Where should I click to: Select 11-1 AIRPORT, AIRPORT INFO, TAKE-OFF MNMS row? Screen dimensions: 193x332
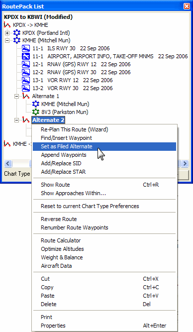(110, 56)
